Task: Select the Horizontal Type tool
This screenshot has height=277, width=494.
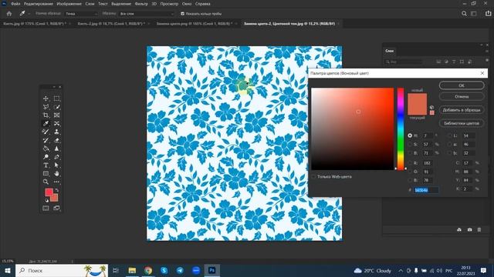Action: (x=46, y=165)
